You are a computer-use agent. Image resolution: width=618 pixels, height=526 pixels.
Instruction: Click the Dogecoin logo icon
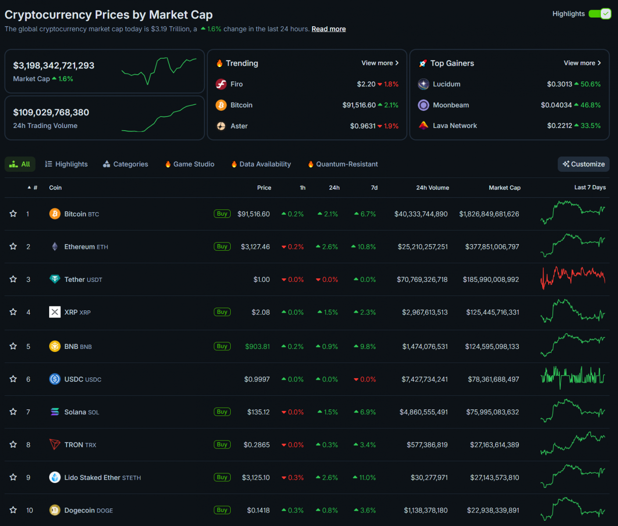[x=55, y=510]
